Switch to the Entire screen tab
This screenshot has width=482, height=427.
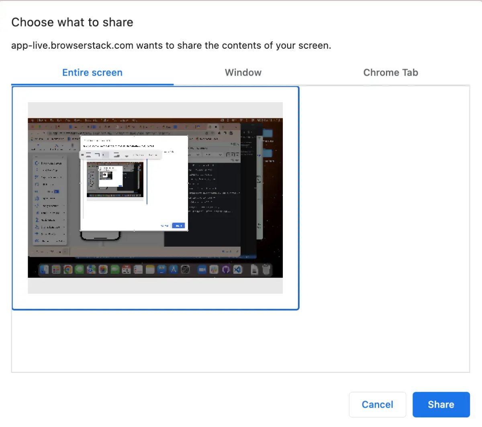click(92, 73)
